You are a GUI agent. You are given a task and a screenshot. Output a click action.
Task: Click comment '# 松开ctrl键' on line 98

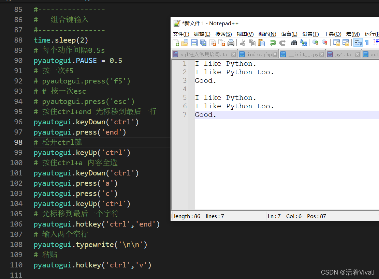[x=58, y=142]
